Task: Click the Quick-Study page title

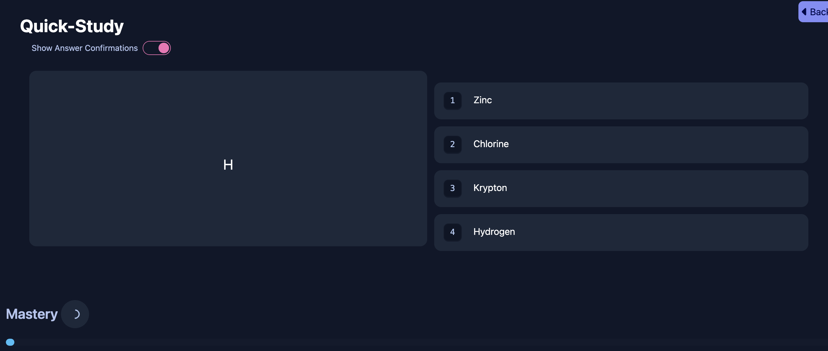Action: tap(72, 26)
